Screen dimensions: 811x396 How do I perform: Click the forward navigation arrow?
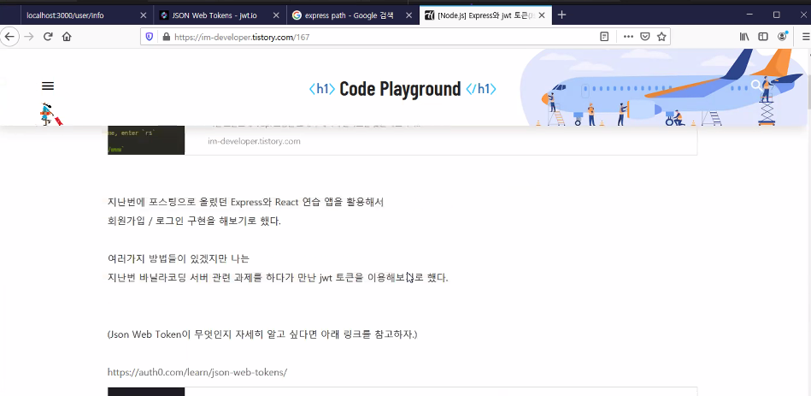tap(29, 37)
